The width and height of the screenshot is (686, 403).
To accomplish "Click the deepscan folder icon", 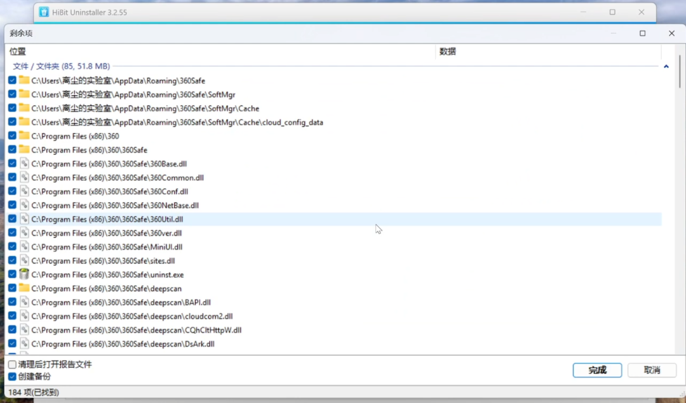I will tap(24, 288).
